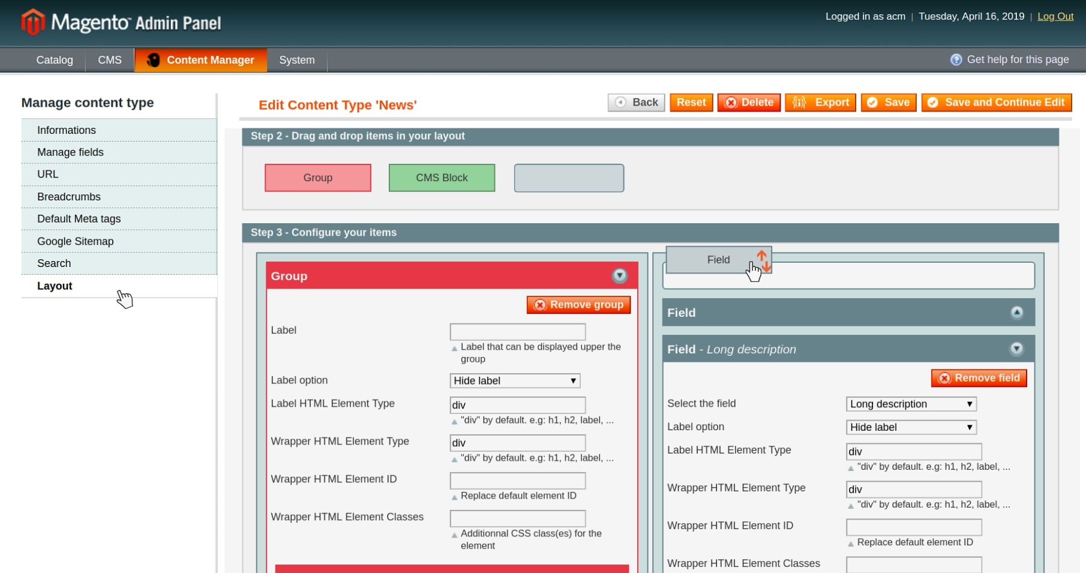Click the Log Out link
This screenshot has width=1086, height=573.
click(x=1055, y=16)
